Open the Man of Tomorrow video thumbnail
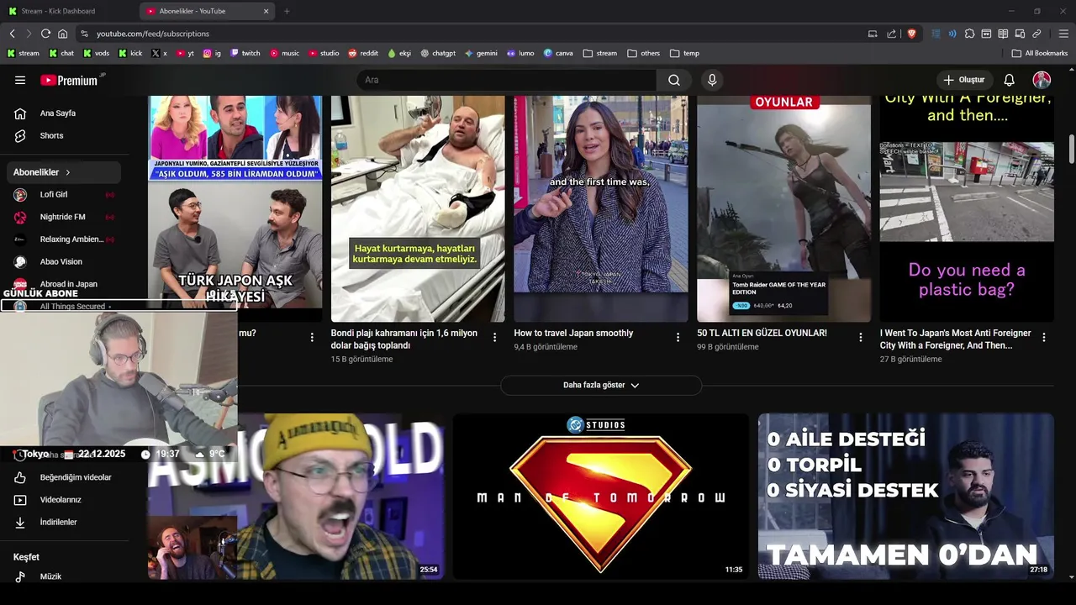Viewport: 1076px width, 605px height. (600, 496)
